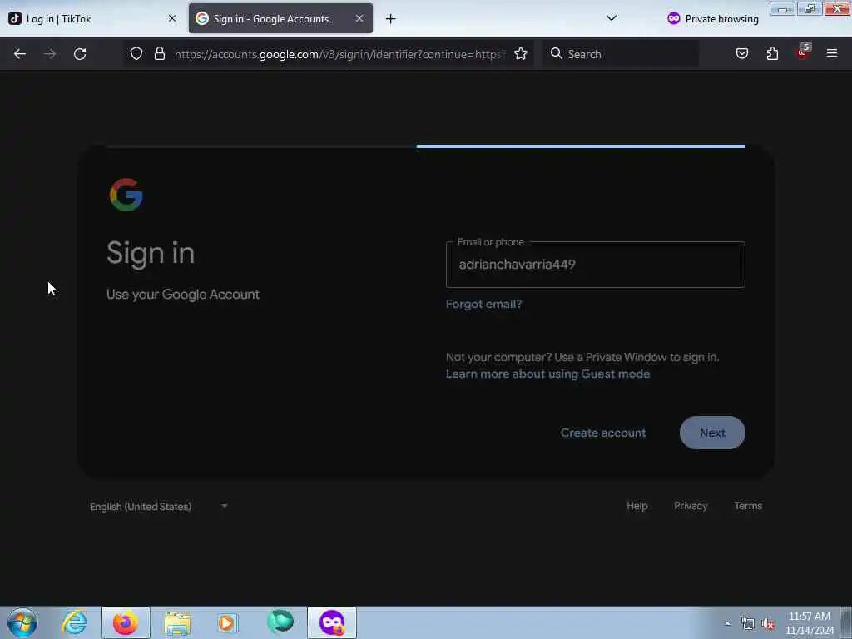Screen dimensions: 852x639
Task: Open the Terms footer link
Action: point(748,506)
